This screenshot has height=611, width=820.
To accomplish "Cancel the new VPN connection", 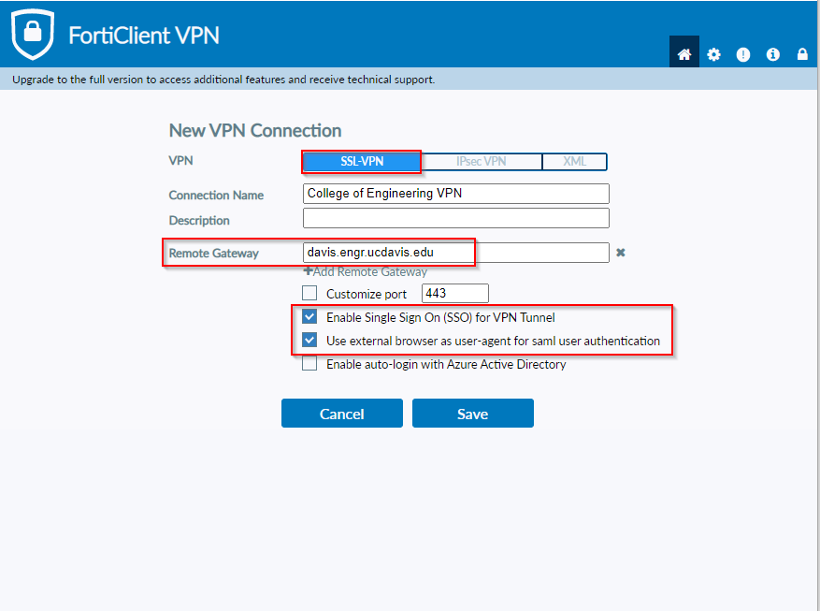I will pos(342,414).
